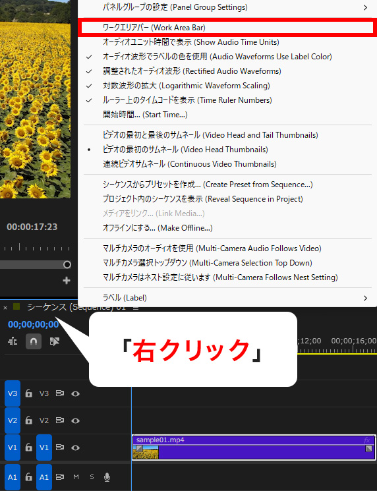Toggle V1 source patching button on far left
The height and width of the screenshot is (491, 377).
tap(13, 447)
